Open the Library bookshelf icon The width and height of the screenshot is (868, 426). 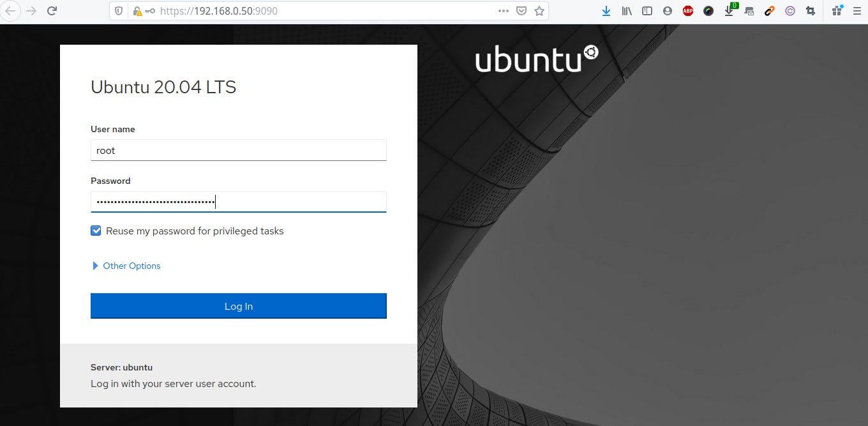click(627, 11)
